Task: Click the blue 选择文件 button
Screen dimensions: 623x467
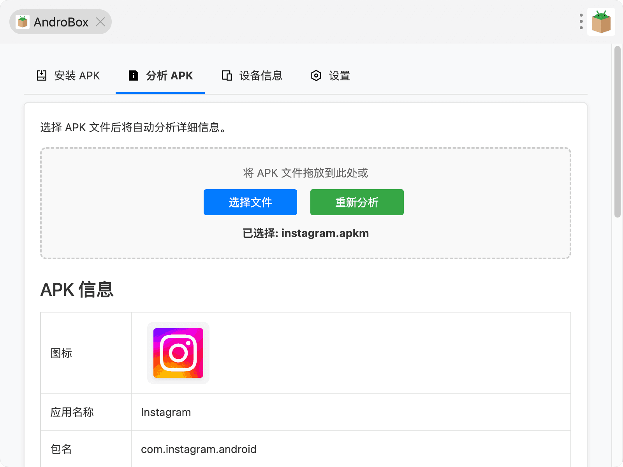Action: click(250, 202)
